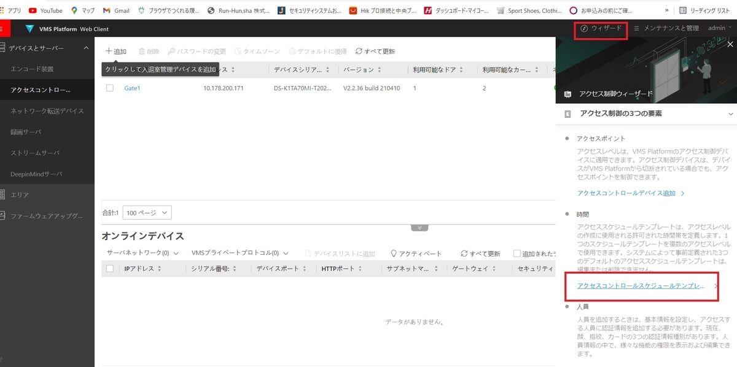Image resolution: width=737 pixels, height=367 pixels.
Task: Check the checkbox on the Gate1 row
Action: [111, 88]
